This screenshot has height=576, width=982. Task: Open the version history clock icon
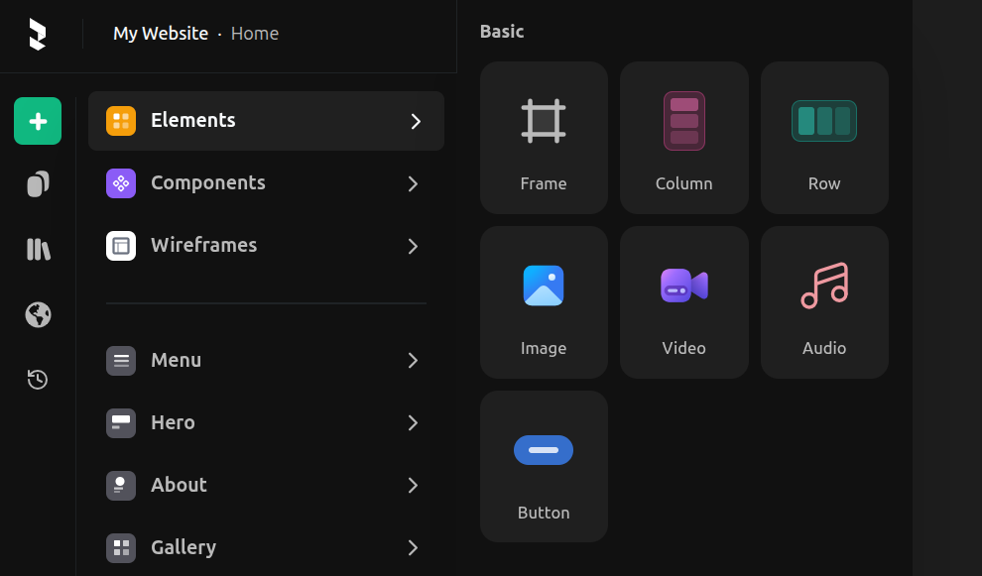38,379
